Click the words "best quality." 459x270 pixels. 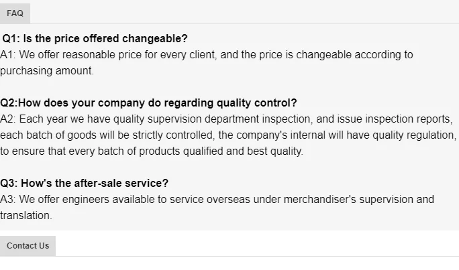(x=276, y=151)
